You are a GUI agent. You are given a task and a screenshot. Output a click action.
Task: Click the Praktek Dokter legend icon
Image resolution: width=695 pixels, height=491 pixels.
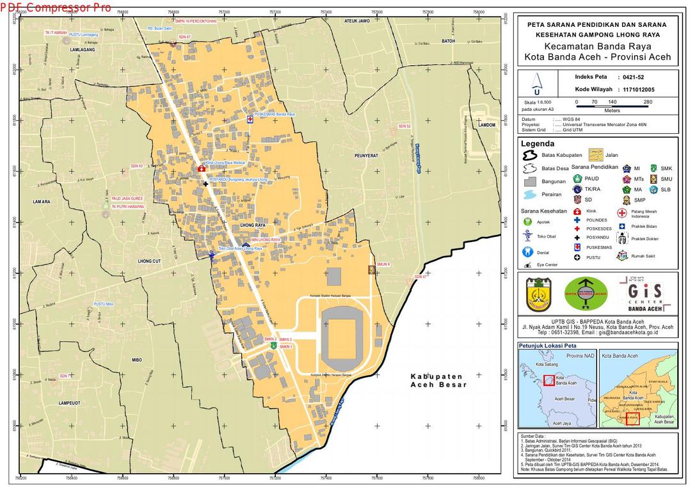(622, 239)
